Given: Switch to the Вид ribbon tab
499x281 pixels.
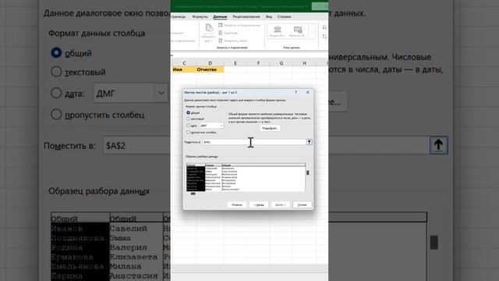Looking at the screenshot, I should 269,16.
